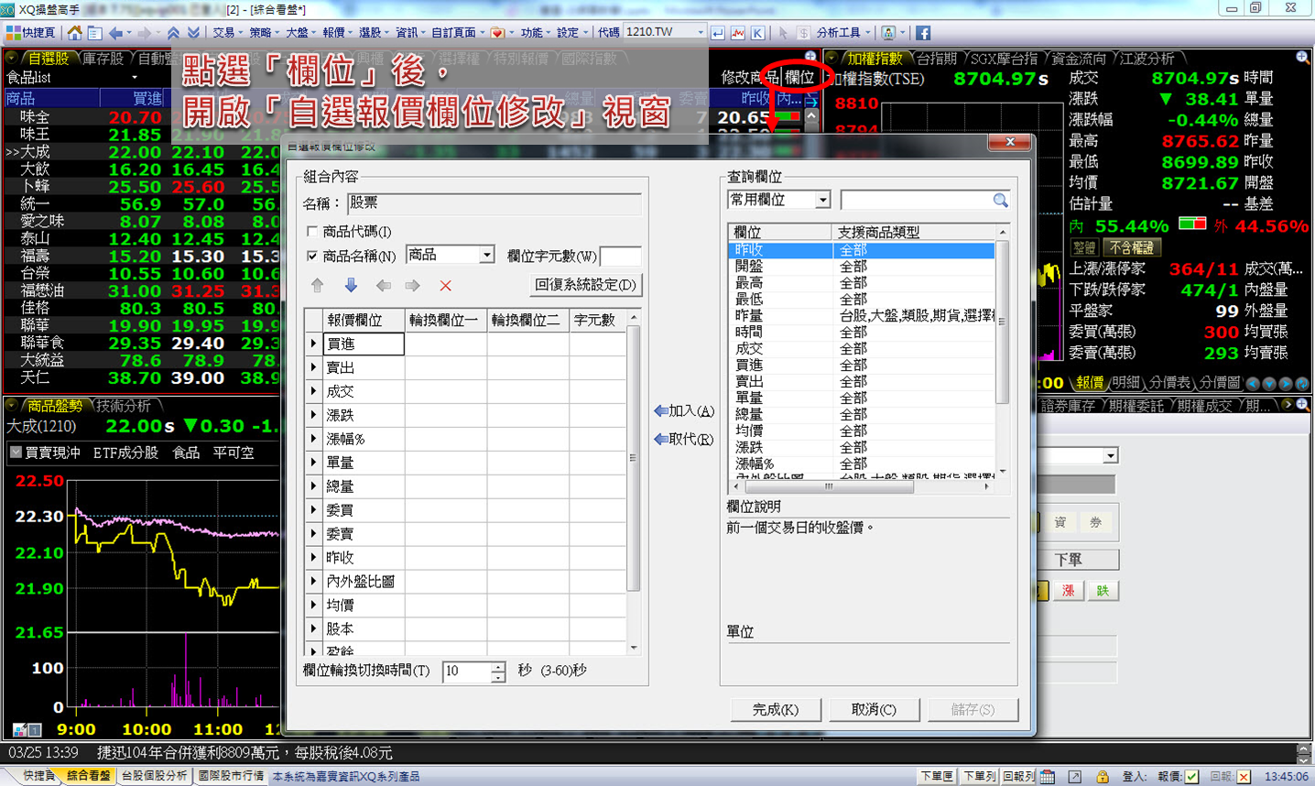The height and width of the screenshot is (786, 1315).
Task: Open the stock code 1210.TW dropdown
Action: coord(701,32)
